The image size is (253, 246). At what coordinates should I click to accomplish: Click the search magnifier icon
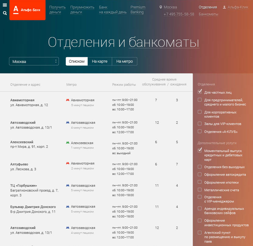[x=4, y=13]
